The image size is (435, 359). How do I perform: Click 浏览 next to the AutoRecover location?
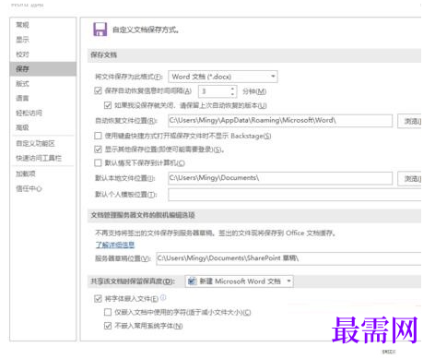click(x=409, y=121)
